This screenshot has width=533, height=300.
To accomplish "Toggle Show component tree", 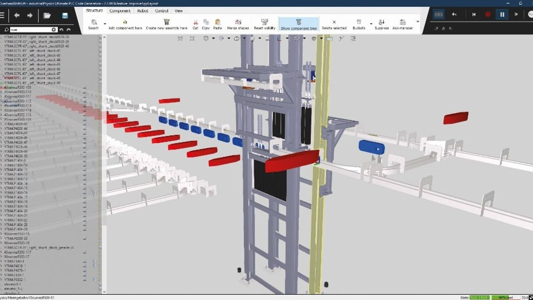I will (299, 24).
